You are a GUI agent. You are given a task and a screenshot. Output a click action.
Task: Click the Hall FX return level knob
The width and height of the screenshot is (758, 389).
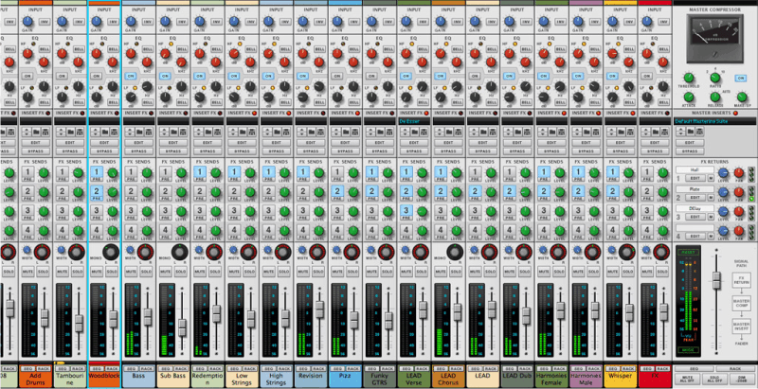(722, 172)
